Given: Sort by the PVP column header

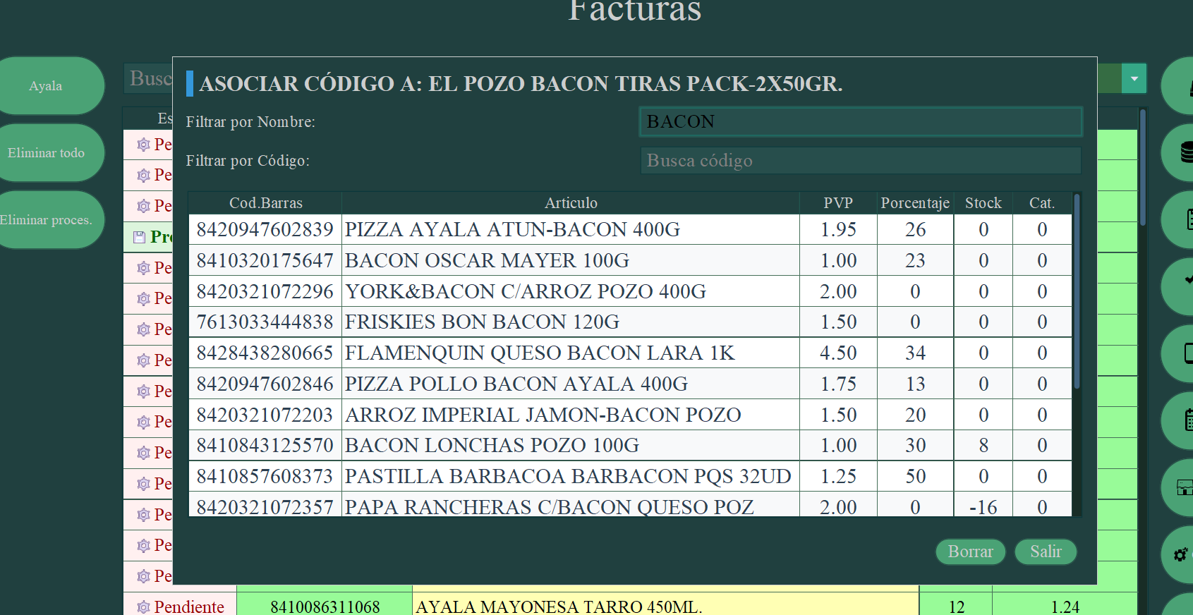Looking at the screenshot, I should coord(838,203).
